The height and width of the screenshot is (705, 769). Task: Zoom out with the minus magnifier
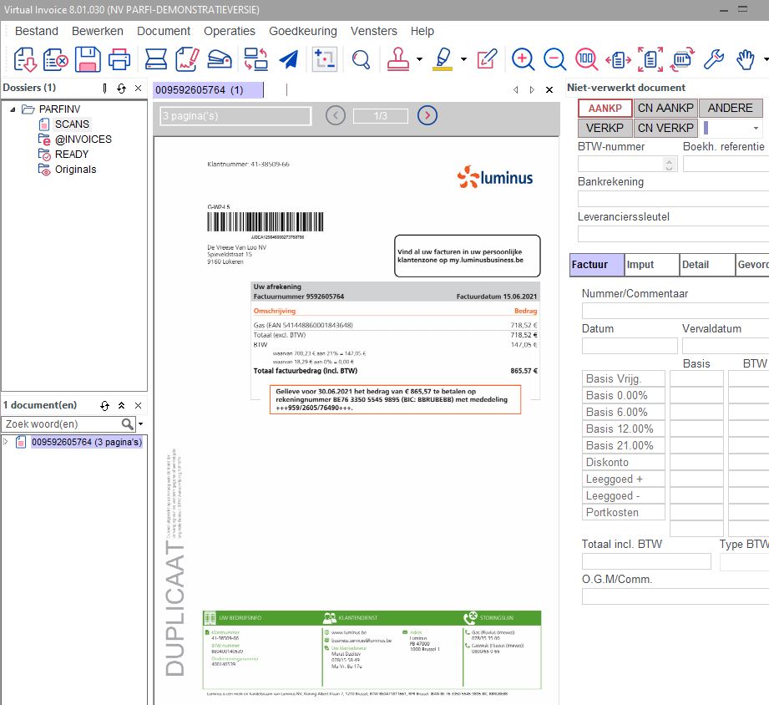click(554, 59)
